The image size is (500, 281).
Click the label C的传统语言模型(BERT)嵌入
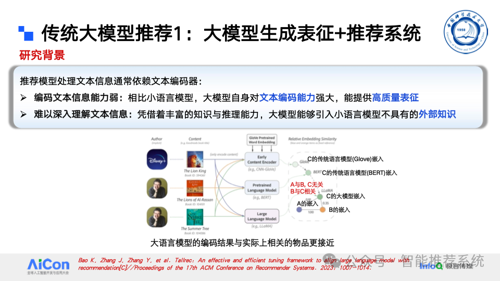point(359,173)
